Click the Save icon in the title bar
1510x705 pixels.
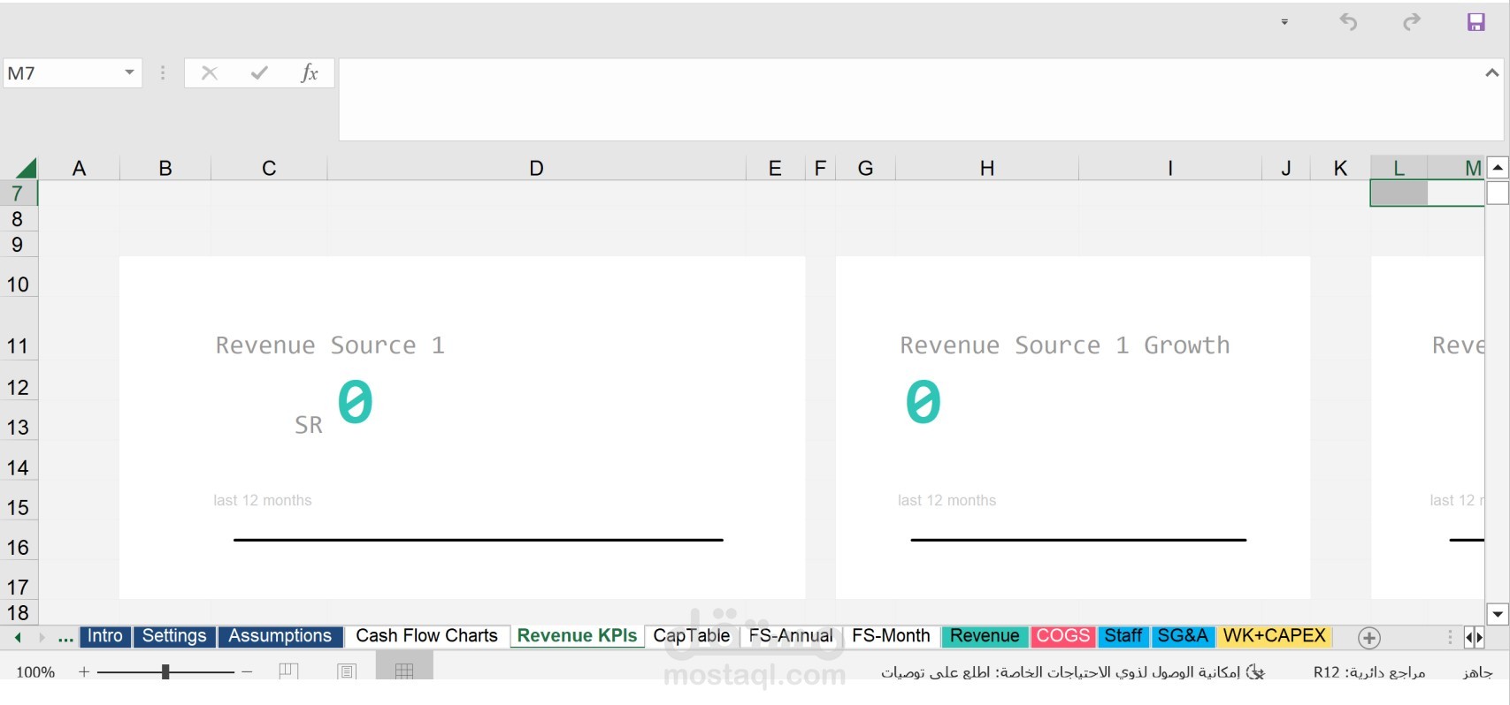tap(1476, 22)
